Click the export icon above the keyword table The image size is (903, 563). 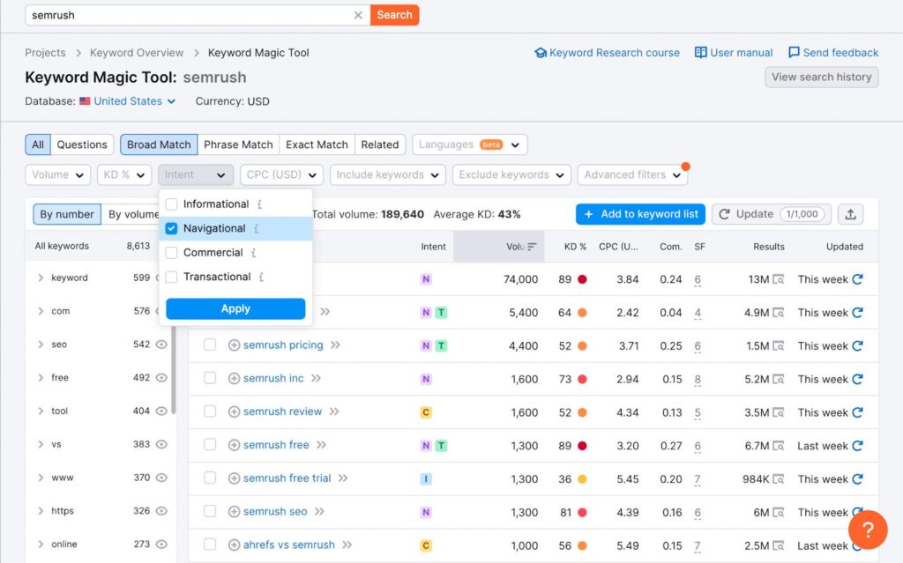(850, 214)
